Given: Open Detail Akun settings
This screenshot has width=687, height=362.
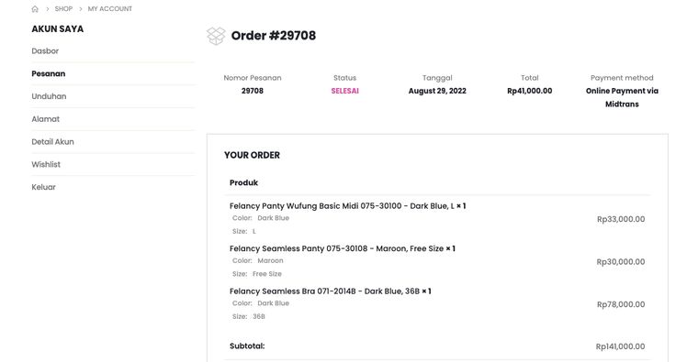Looking at the screenshot, I should tap(52, 142).
